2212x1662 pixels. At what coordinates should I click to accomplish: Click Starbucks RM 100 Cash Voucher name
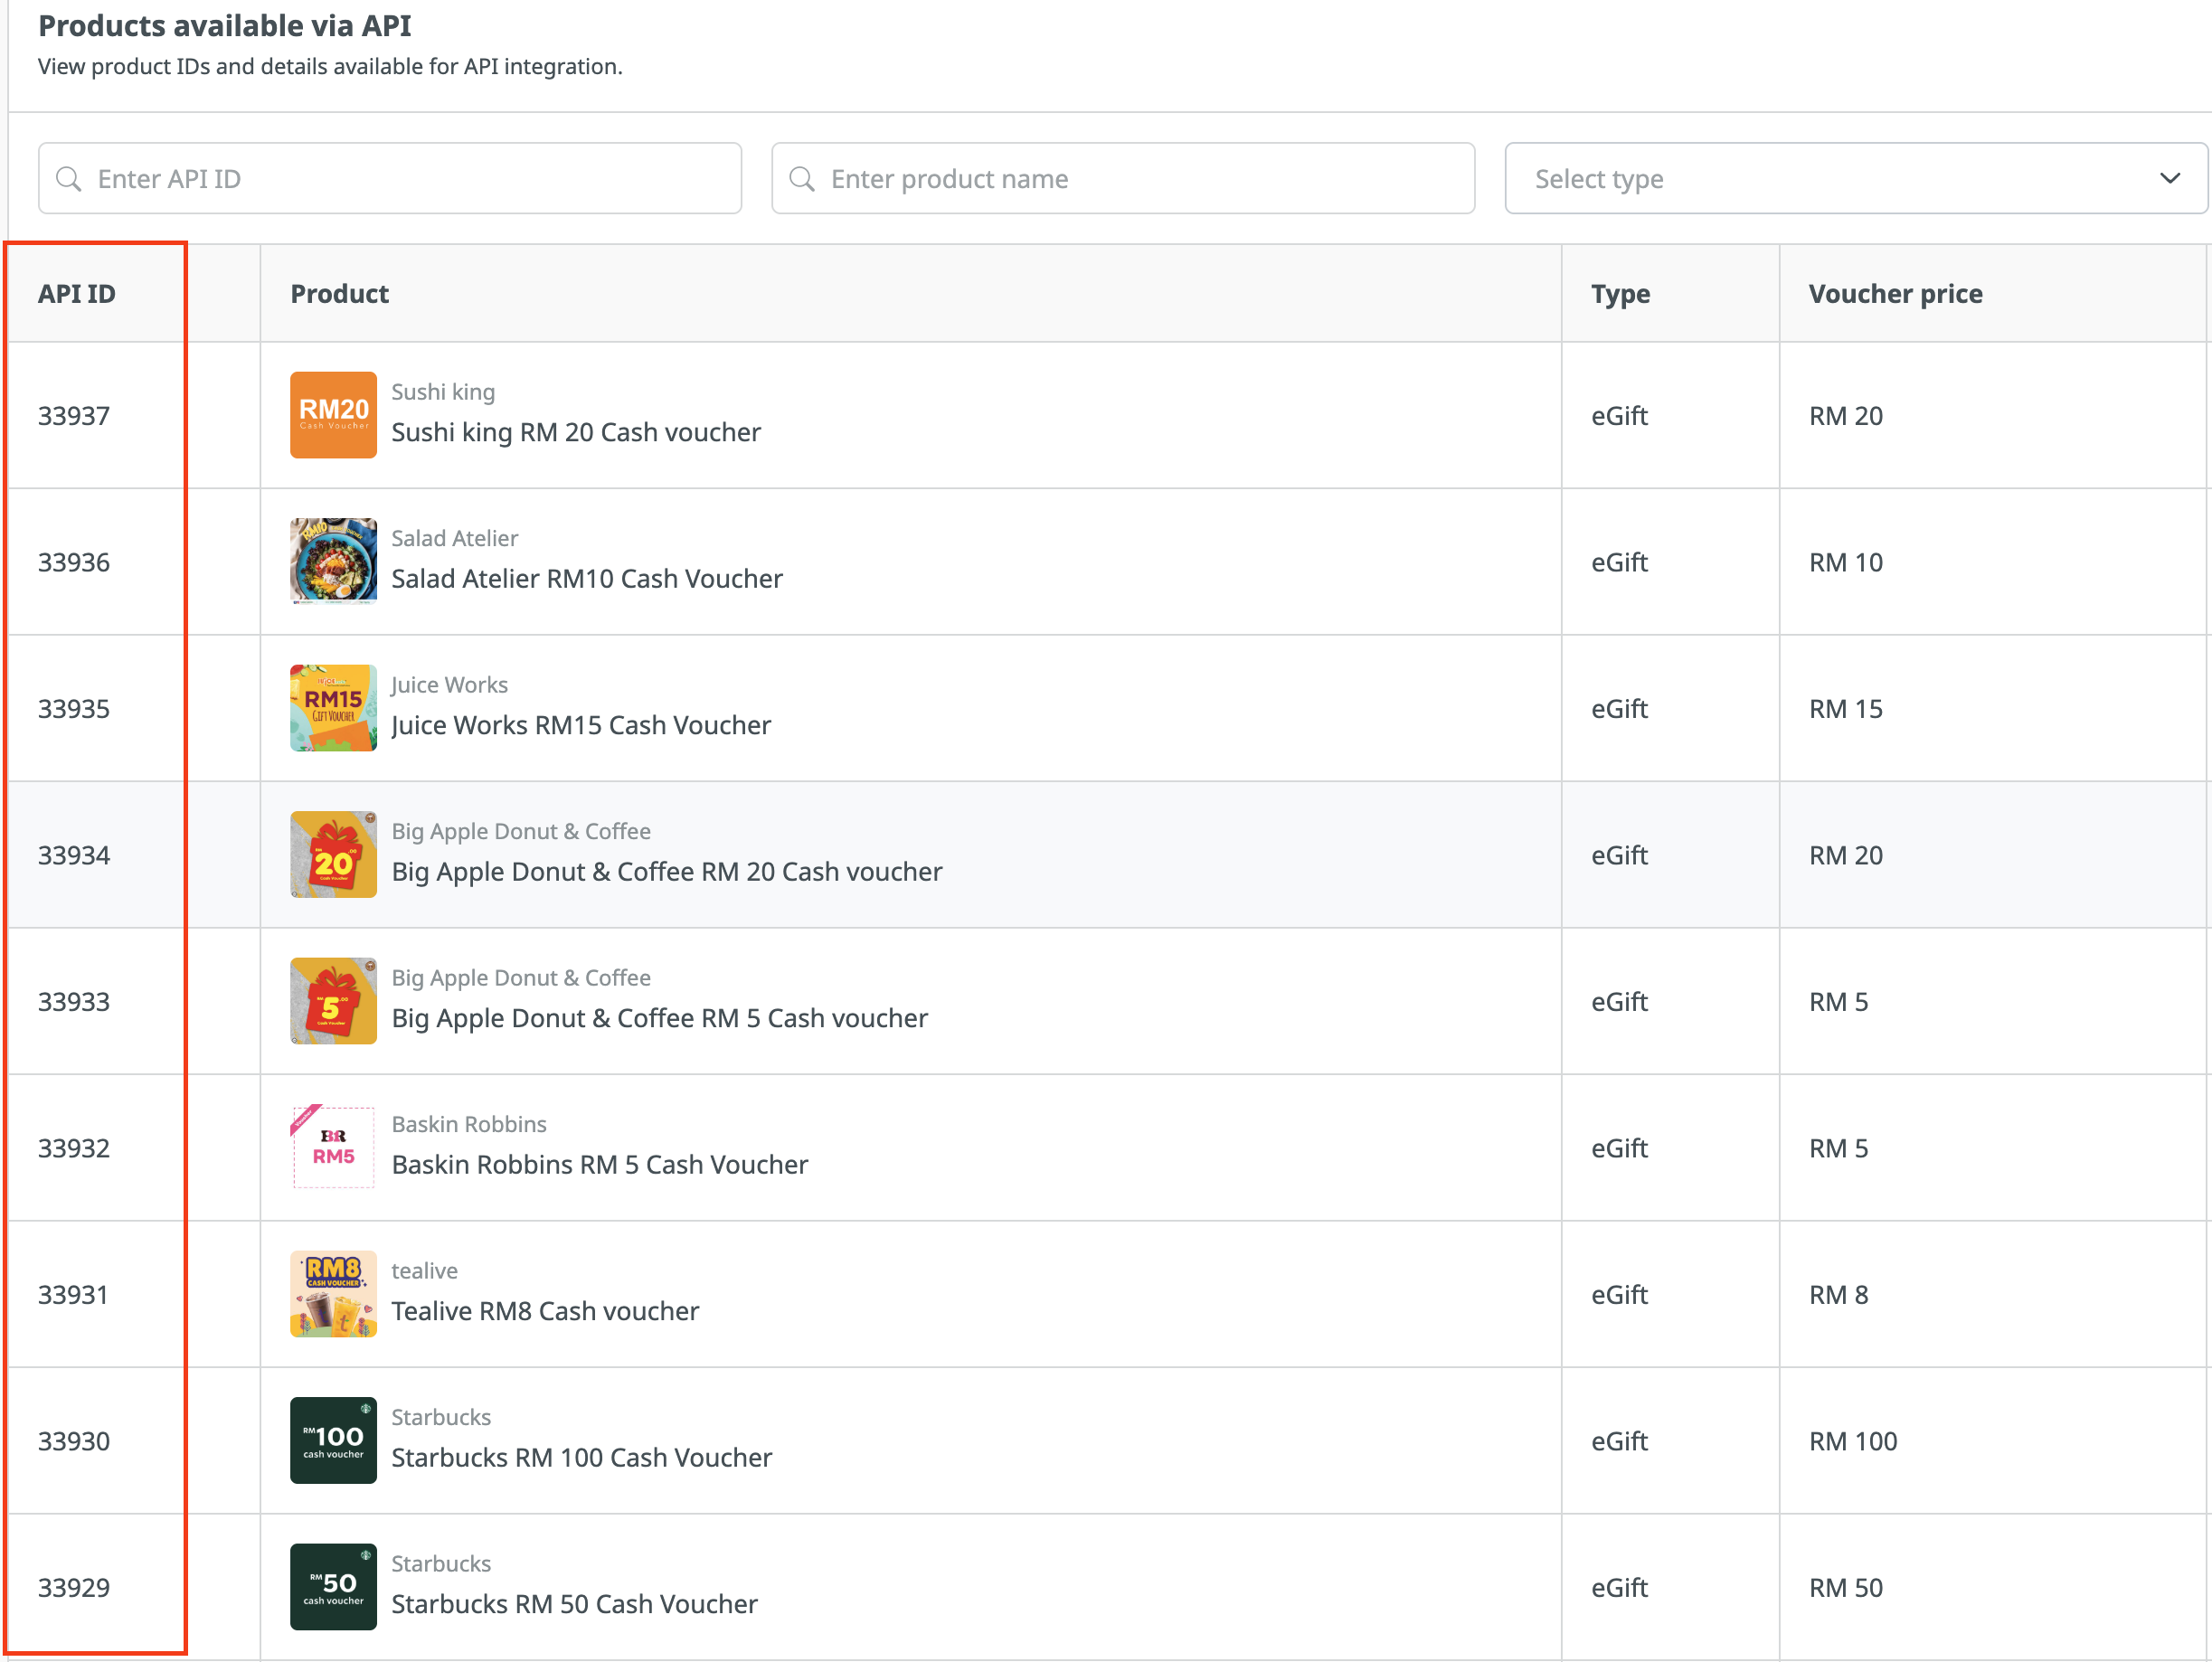click(581, 1458)
